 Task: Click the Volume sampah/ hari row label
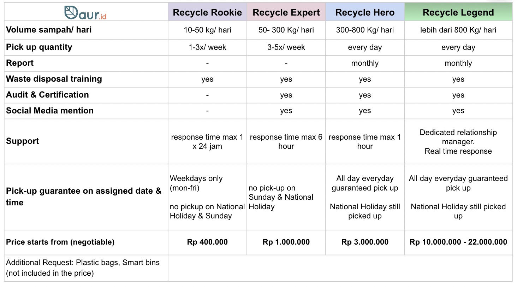pos(49,30)
